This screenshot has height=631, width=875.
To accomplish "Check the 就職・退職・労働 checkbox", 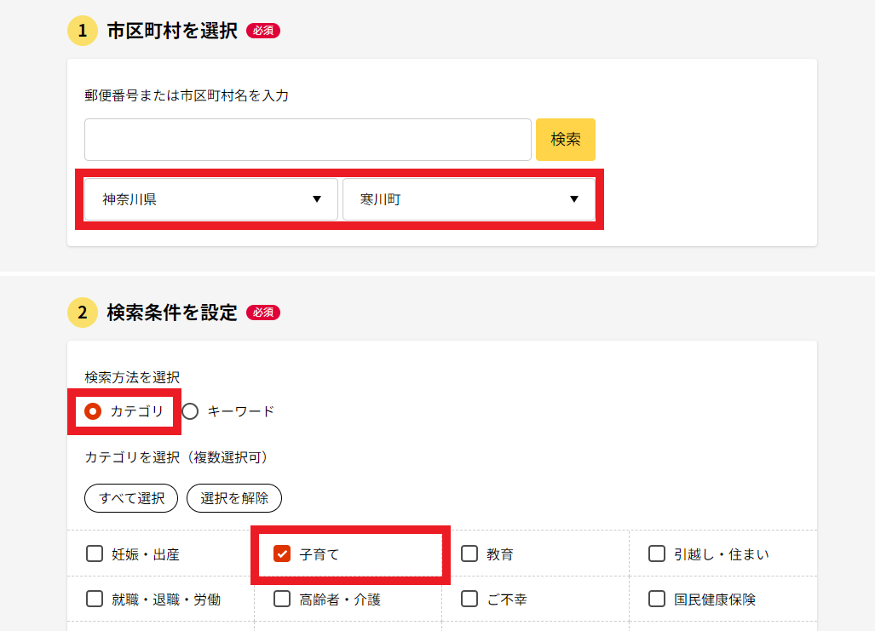I will tap(95, 599).
